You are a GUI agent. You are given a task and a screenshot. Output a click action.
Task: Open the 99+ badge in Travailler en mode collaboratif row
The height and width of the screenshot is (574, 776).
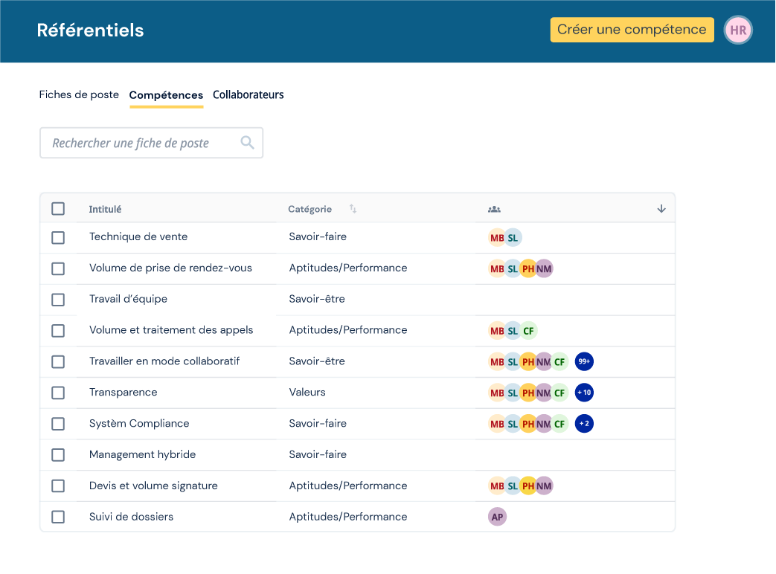click(x=584, y=361)
